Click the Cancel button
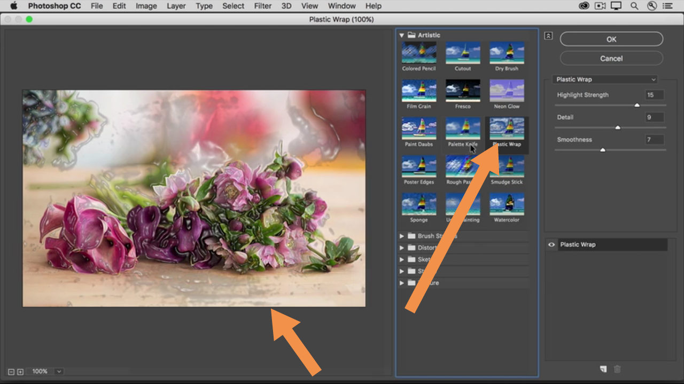 [611, 59]
